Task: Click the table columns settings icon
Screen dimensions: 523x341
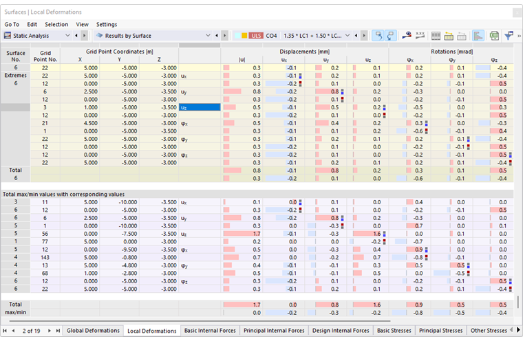Action: point(436,36)
